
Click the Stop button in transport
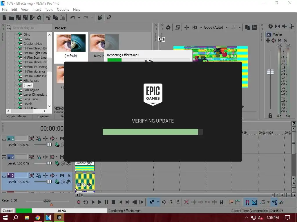pyautogui.click(x=113, y=202)
